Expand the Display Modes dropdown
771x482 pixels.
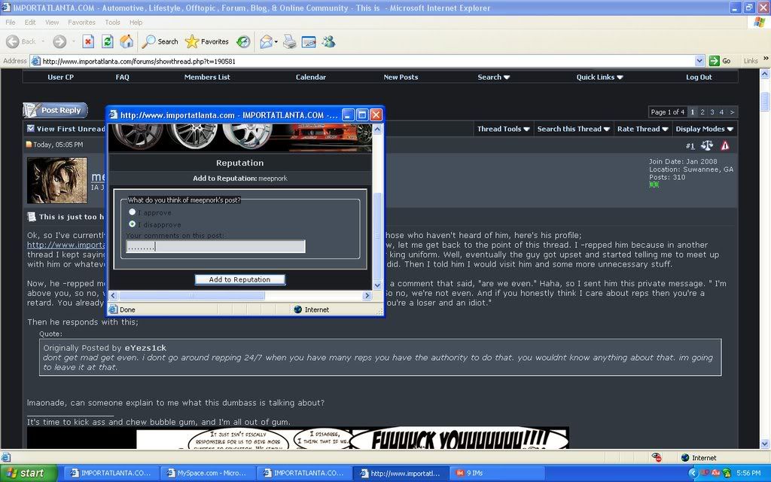point(704,129)
